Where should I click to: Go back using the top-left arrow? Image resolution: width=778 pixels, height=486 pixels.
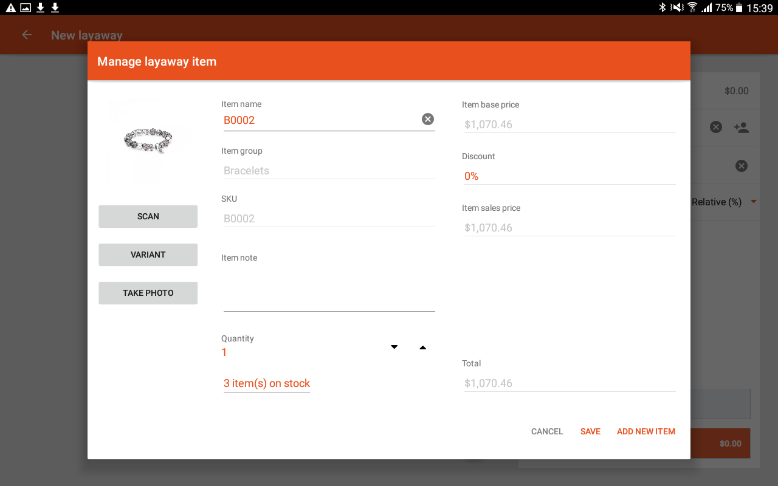[27, 35]
